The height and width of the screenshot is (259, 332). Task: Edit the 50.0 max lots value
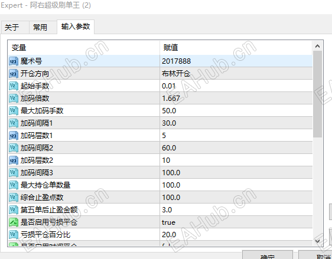(236, 111)
